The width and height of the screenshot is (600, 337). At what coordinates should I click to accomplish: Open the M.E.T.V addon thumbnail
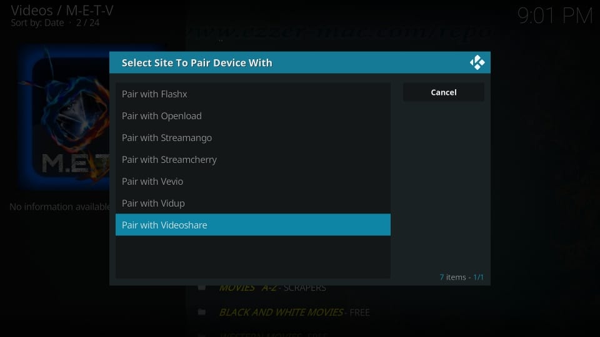64,117
